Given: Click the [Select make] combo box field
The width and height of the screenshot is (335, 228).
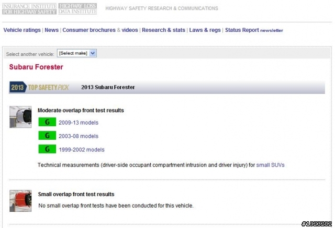Looking at the screenshot, I should point(77,53).
